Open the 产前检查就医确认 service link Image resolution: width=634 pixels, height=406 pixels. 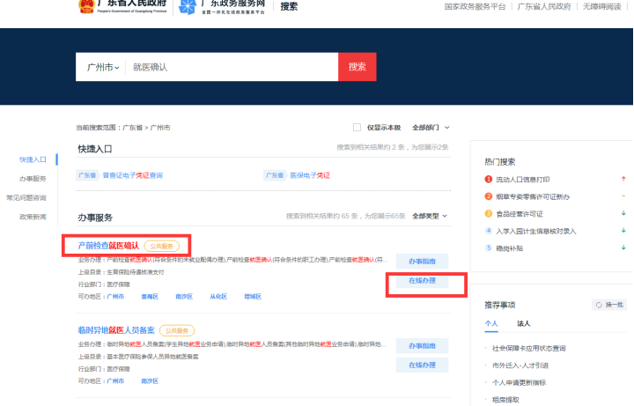coord(108,246)
